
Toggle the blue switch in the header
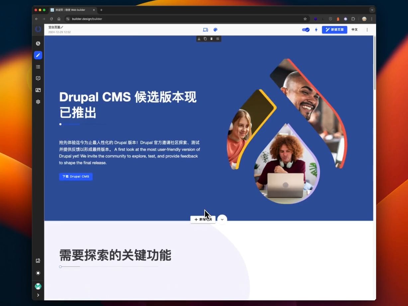tap(306, 30)
